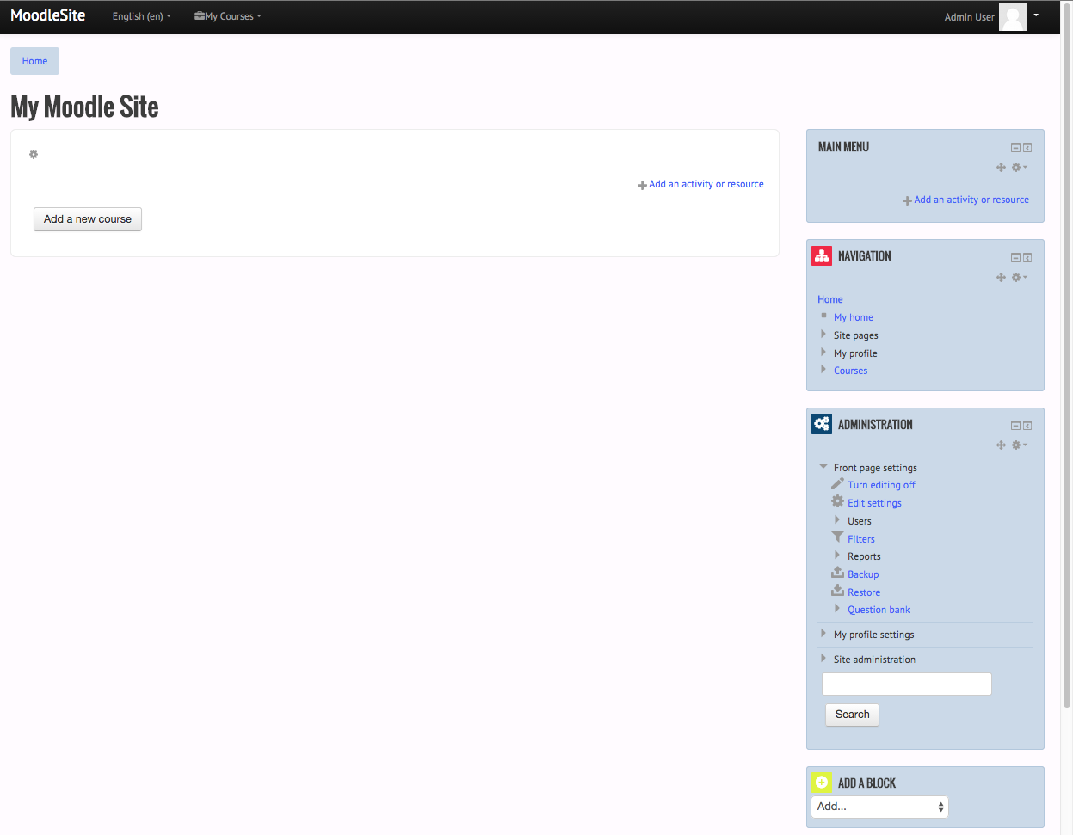
Task: Open the Main Menu actions gear
Action: pos(1019,168)
